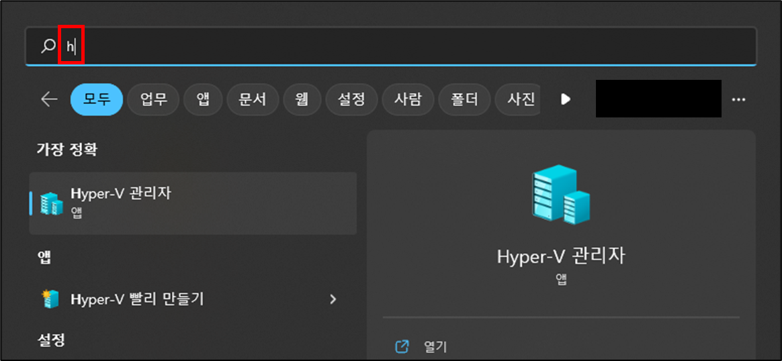The image size is (782, 361).
Task: Click the 앱 section heading
Action: coord(44,258)
